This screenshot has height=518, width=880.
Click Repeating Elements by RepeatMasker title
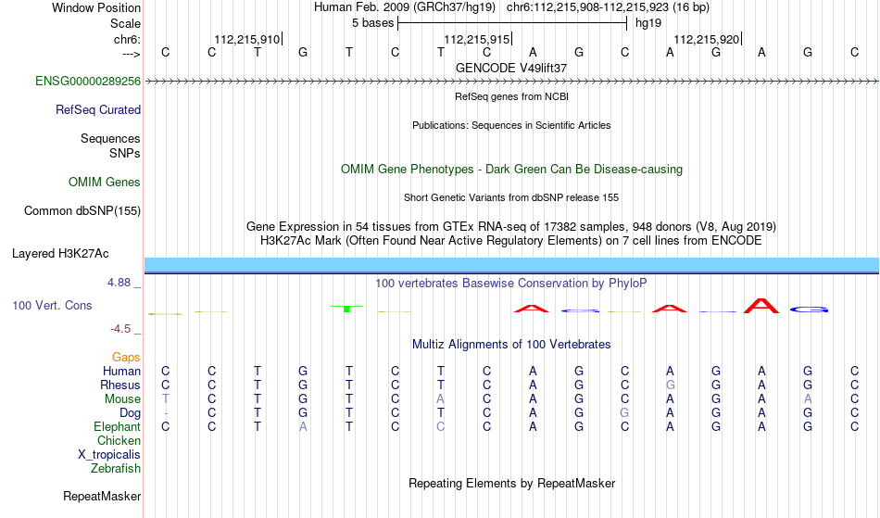click(512, 484)
